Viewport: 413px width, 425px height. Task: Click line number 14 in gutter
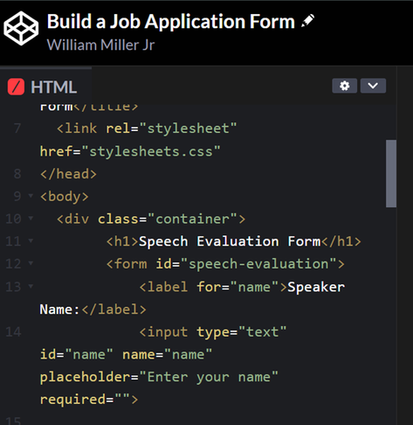pyautogui.click(x=13, y=332)
